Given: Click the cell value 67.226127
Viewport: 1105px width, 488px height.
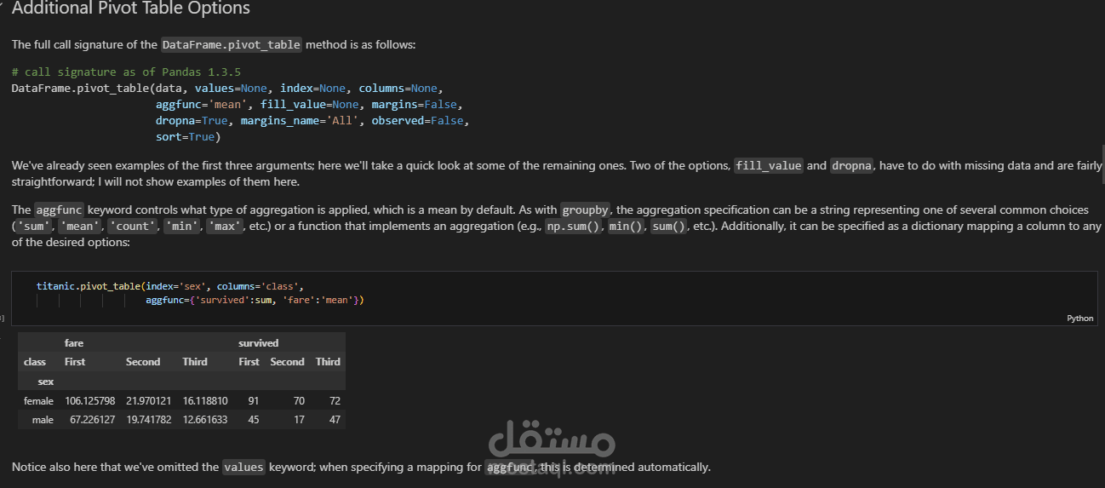Looking at the screenshot, I should tap(93, 420).
